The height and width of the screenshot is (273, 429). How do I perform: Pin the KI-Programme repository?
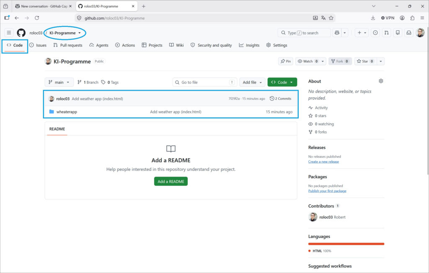[286, 61]
